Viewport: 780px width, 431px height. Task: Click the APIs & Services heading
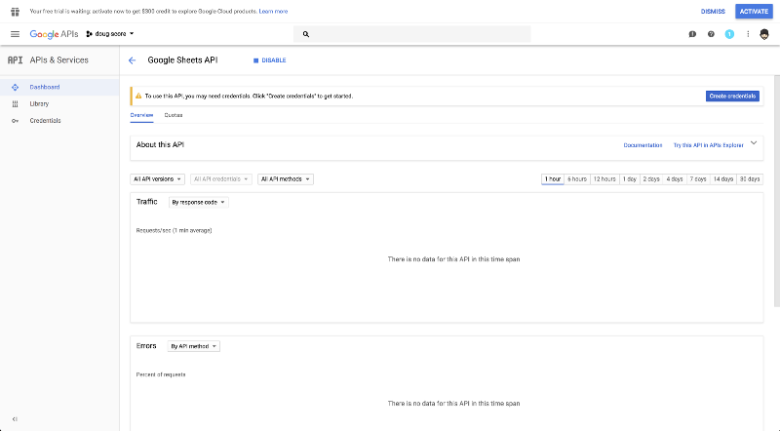tap(59, 60)
